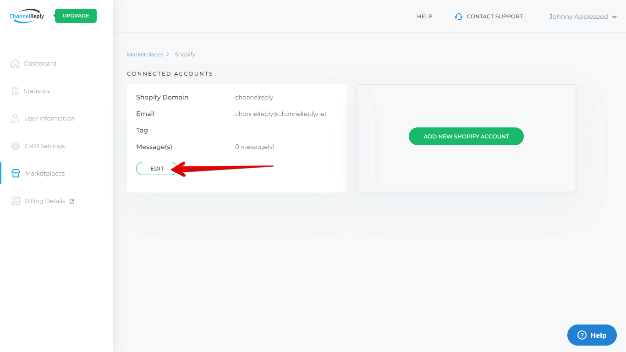Image resolution: width=626 pixels, height=352 pixels.
Task: Open the blue Help chat widget
Action: [592, 335]
